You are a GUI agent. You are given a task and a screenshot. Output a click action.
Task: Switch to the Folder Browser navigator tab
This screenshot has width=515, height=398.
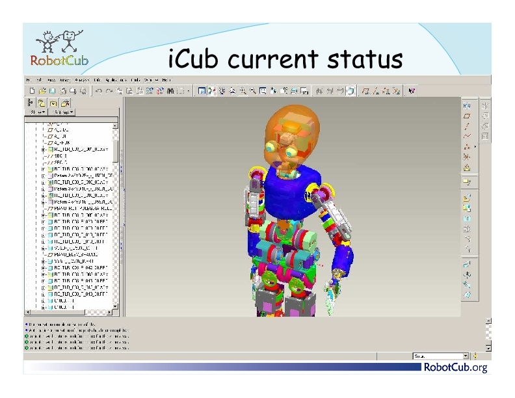tap(42, 103)
